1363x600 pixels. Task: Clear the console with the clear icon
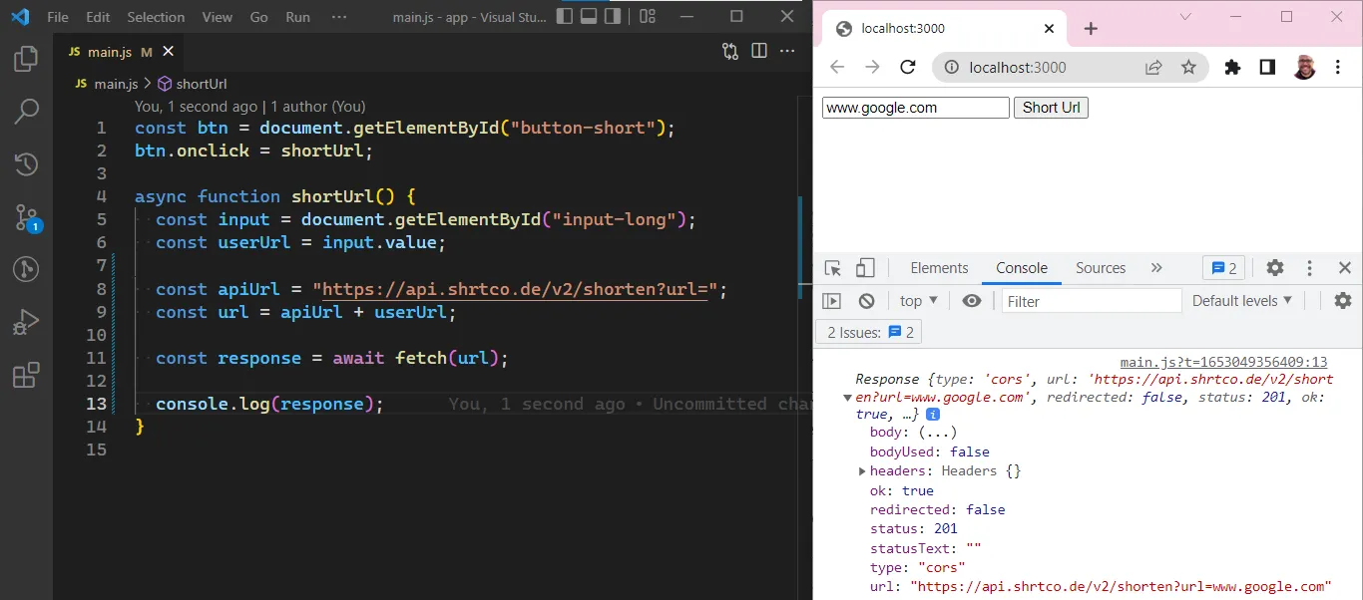(x=866, y=301)
